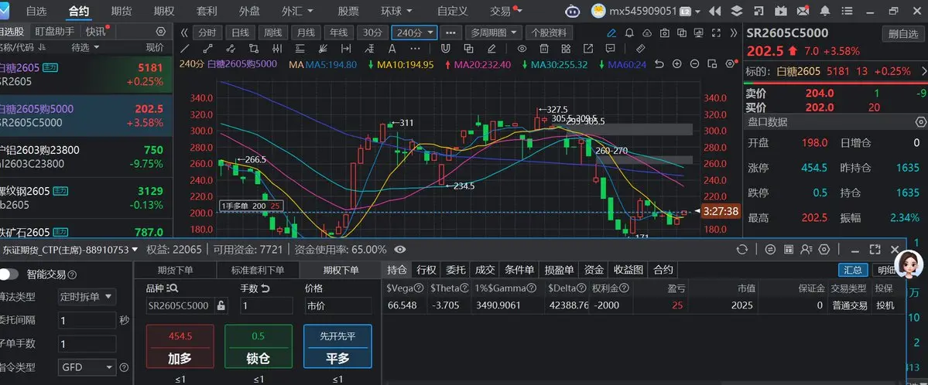The width and height of the screenshot is (928, 385).
Task: Enter fullscreen chart mode
Action: [x=717, y=33]
